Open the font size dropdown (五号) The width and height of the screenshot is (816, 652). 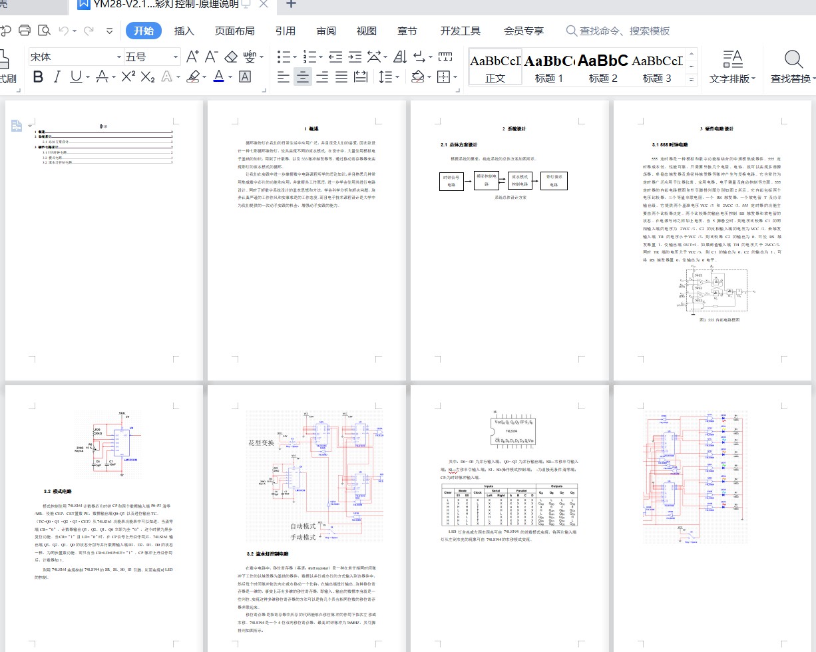click(x=176, y=57)
